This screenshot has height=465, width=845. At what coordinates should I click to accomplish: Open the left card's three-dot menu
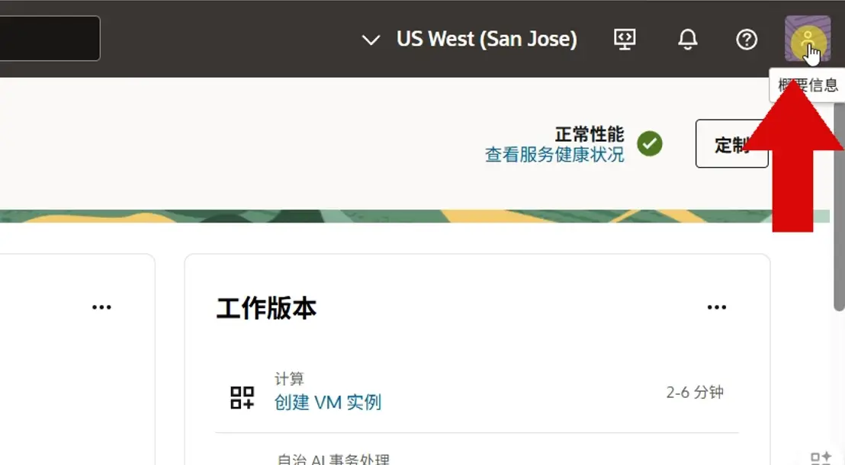coord(101,307)
